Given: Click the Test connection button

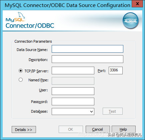Looking at the screenshot, I should tap(113, 111).
